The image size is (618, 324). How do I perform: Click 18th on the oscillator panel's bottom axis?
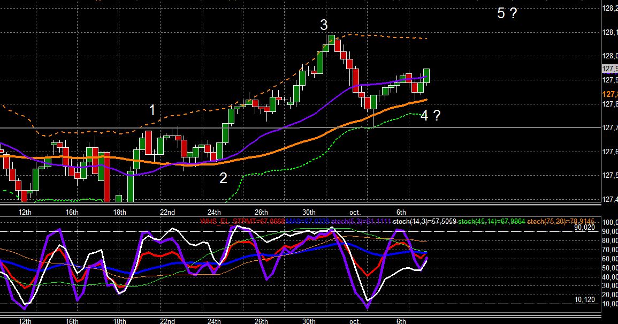coord(119,321)
